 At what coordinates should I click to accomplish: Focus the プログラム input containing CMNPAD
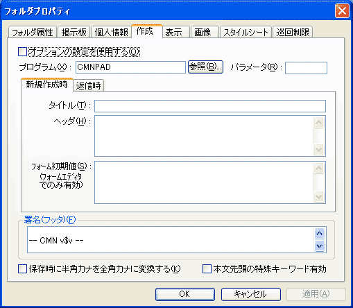pyautogui.click(x=130, y=67)
